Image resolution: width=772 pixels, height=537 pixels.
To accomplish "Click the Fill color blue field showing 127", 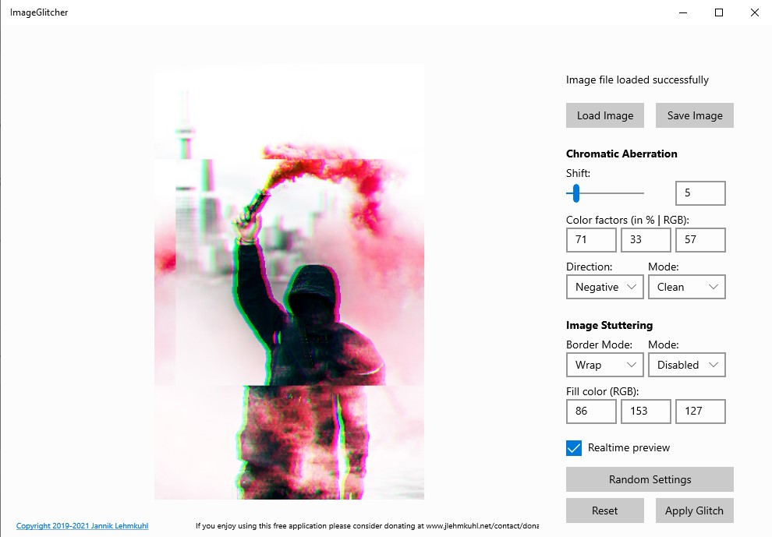I will [699, 411].
